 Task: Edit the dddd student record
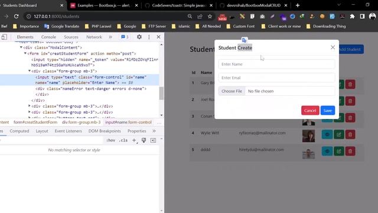click(339, 151)
